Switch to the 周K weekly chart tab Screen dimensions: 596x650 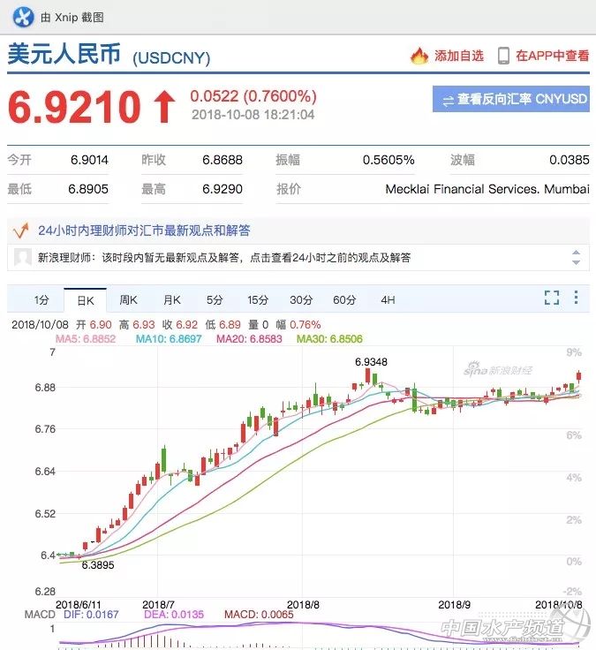coord(128,299)
